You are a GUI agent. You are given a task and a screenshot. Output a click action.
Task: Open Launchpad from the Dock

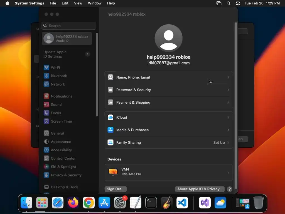tap(42, 203)
